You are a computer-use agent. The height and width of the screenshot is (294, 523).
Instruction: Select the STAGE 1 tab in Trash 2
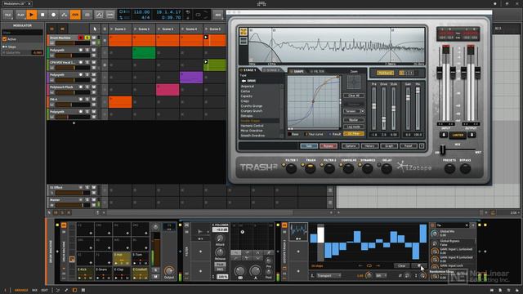pos(249,70)
